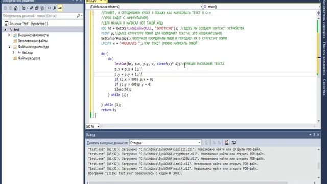Image resolution: width=327 pixels, height=184 pixels.
Task: Select test.cpp in Solution Explorer tree
Action: [27, 53]
